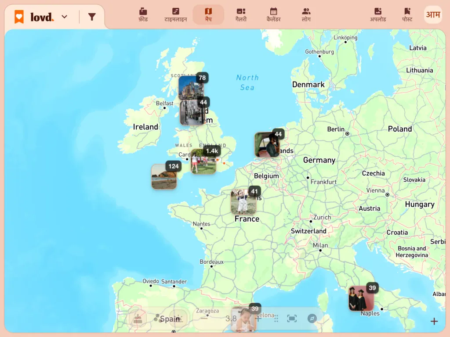Open the आम profile menu
The height and width of the screenshot is (337, 450).
coord(433,14)
